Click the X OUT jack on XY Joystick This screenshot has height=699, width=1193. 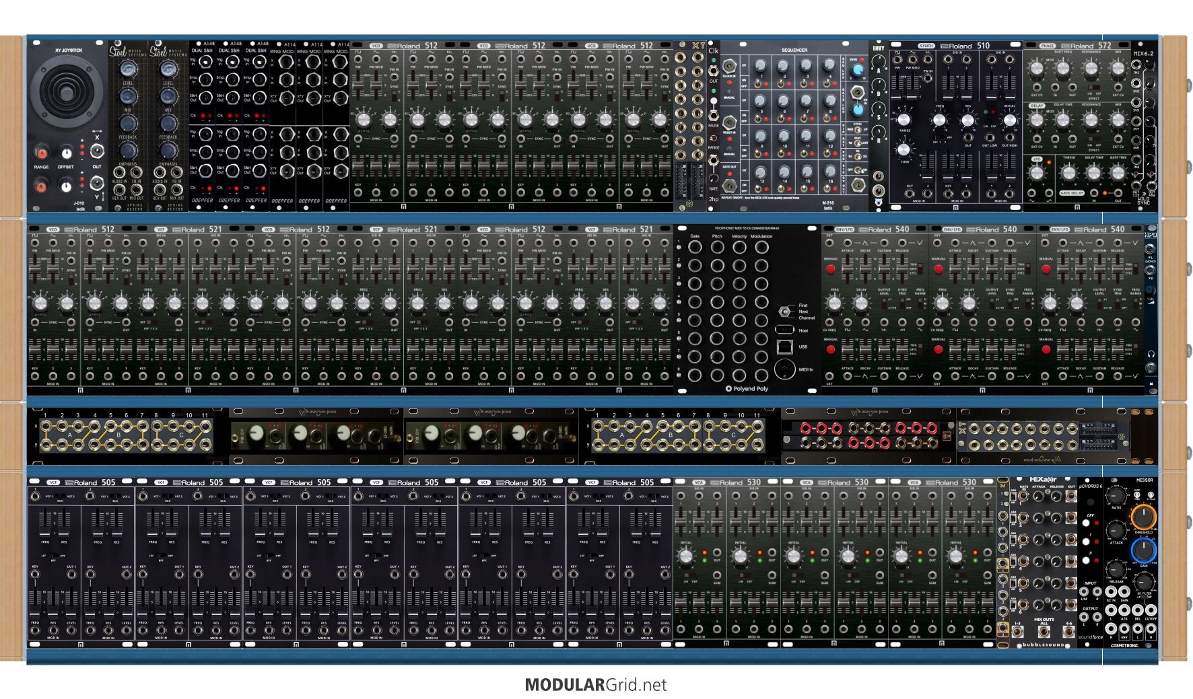pos(97,153)
